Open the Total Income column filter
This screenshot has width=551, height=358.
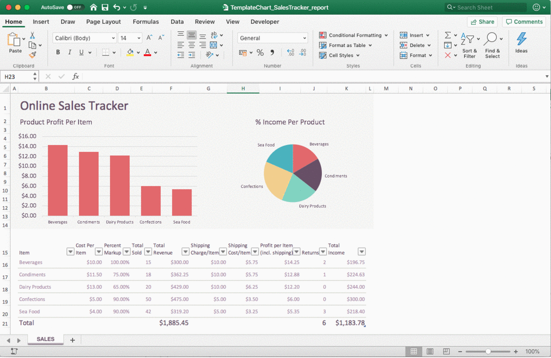pos(362,252)
